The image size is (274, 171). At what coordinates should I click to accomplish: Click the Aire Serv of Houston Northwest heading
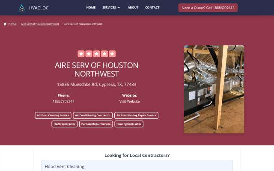pyautogui.click(x=97, y=69)
